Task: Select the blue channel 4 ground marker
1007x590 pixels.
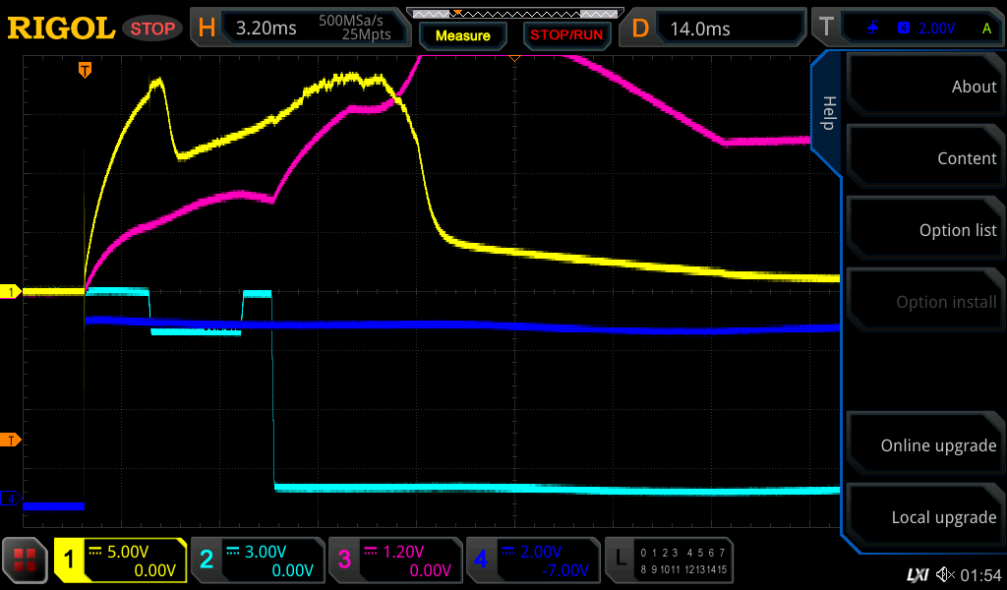Action: (x=12, y=500)
